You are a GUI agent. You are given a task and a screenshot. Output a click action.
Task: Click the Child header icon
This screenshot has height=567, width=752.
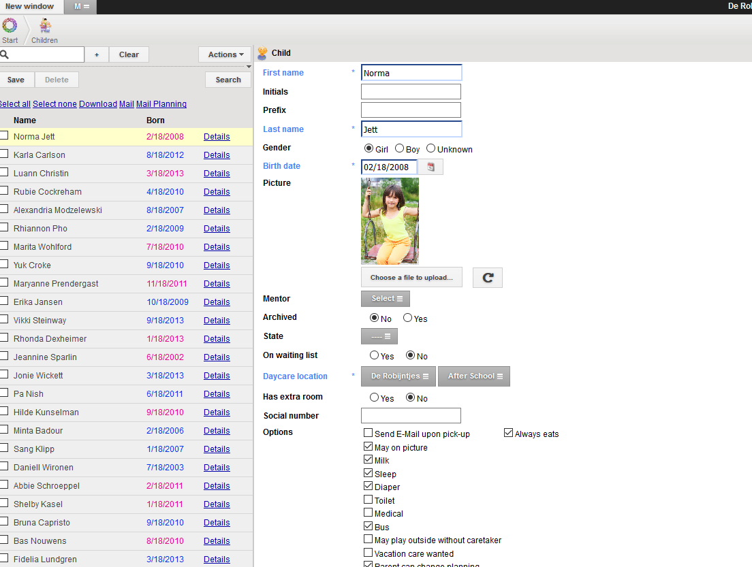pyautogui.click(x=262, y=53)
